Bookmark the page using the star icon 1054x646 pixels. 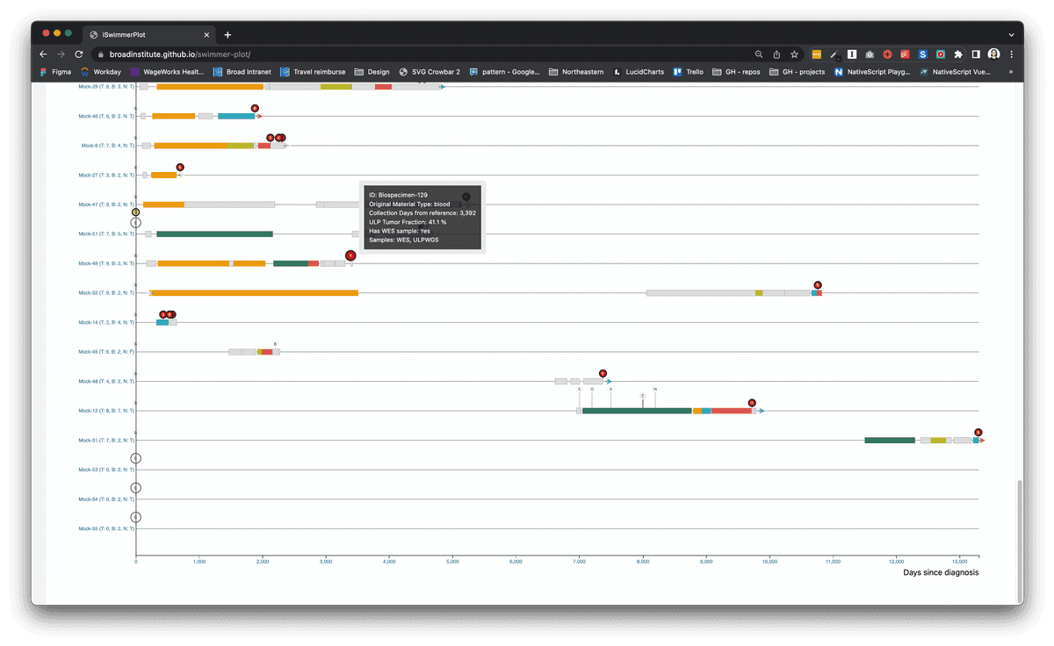[794, 54]
